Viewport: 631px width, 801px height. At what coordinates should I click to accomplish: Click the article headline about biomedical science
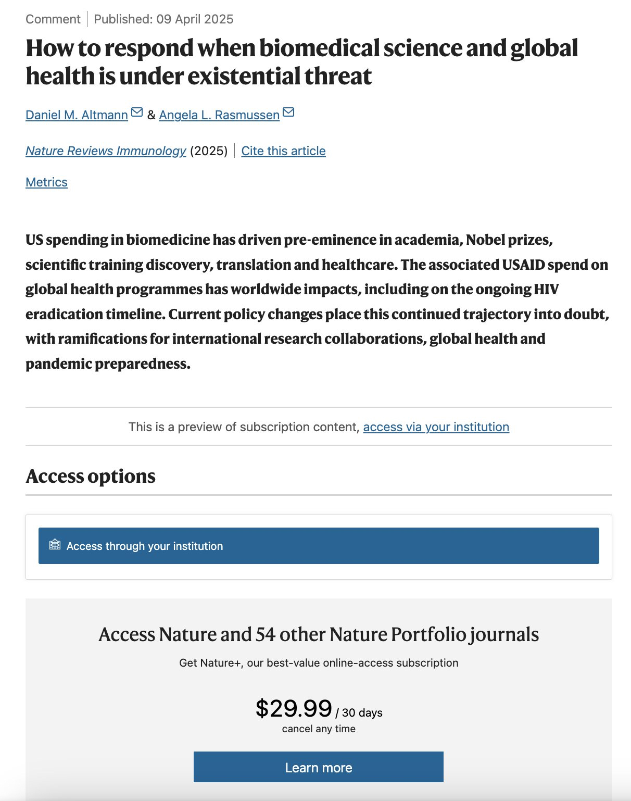[301, 62]
